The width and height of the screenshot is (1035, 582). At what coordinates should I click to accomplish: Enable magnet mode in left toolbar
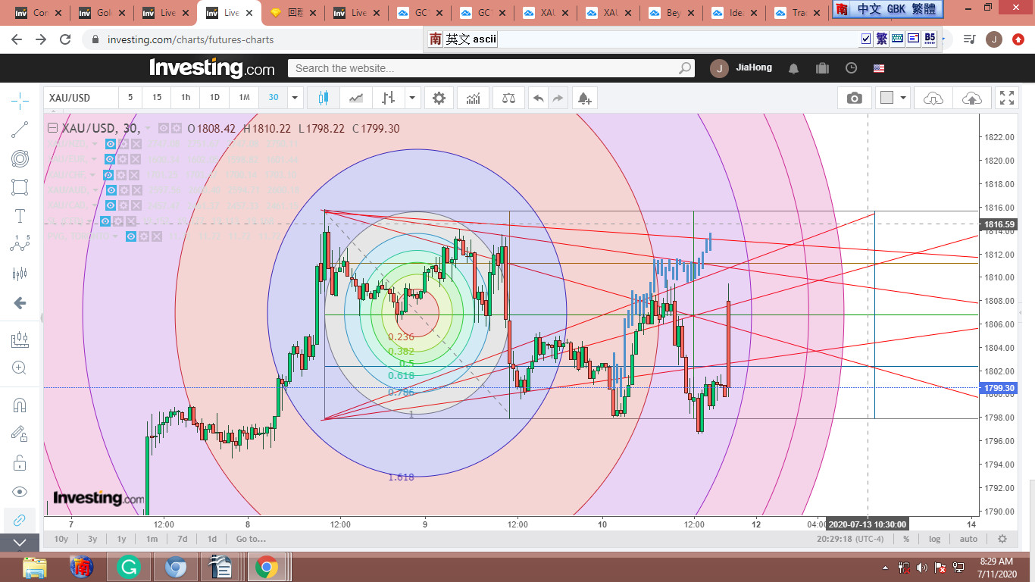(x=20, y=405)
